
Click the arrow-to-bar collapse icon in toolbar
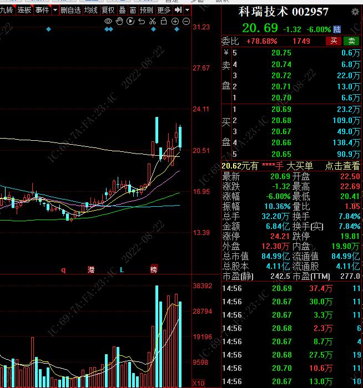tap(178, 10)
